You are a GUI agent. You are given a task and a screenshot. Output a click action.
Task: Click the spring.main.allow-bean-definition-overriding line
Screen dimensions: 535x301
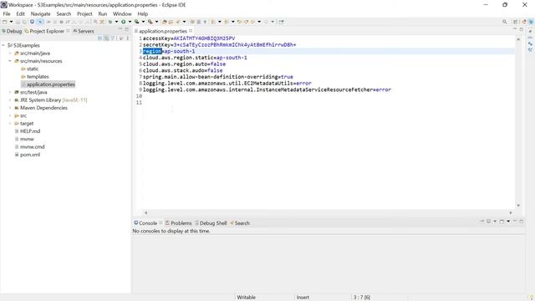coord(218,77)
